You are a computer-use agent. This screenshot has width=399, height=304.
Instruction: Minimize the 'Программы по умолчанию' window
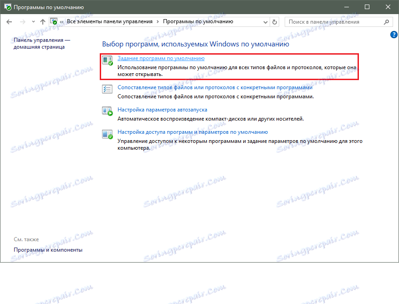[x=346, y=7]
